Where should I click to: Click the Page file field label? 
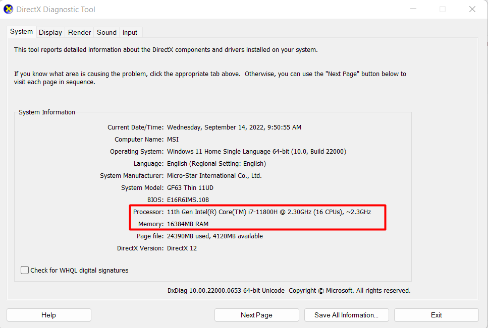point(150,236)
